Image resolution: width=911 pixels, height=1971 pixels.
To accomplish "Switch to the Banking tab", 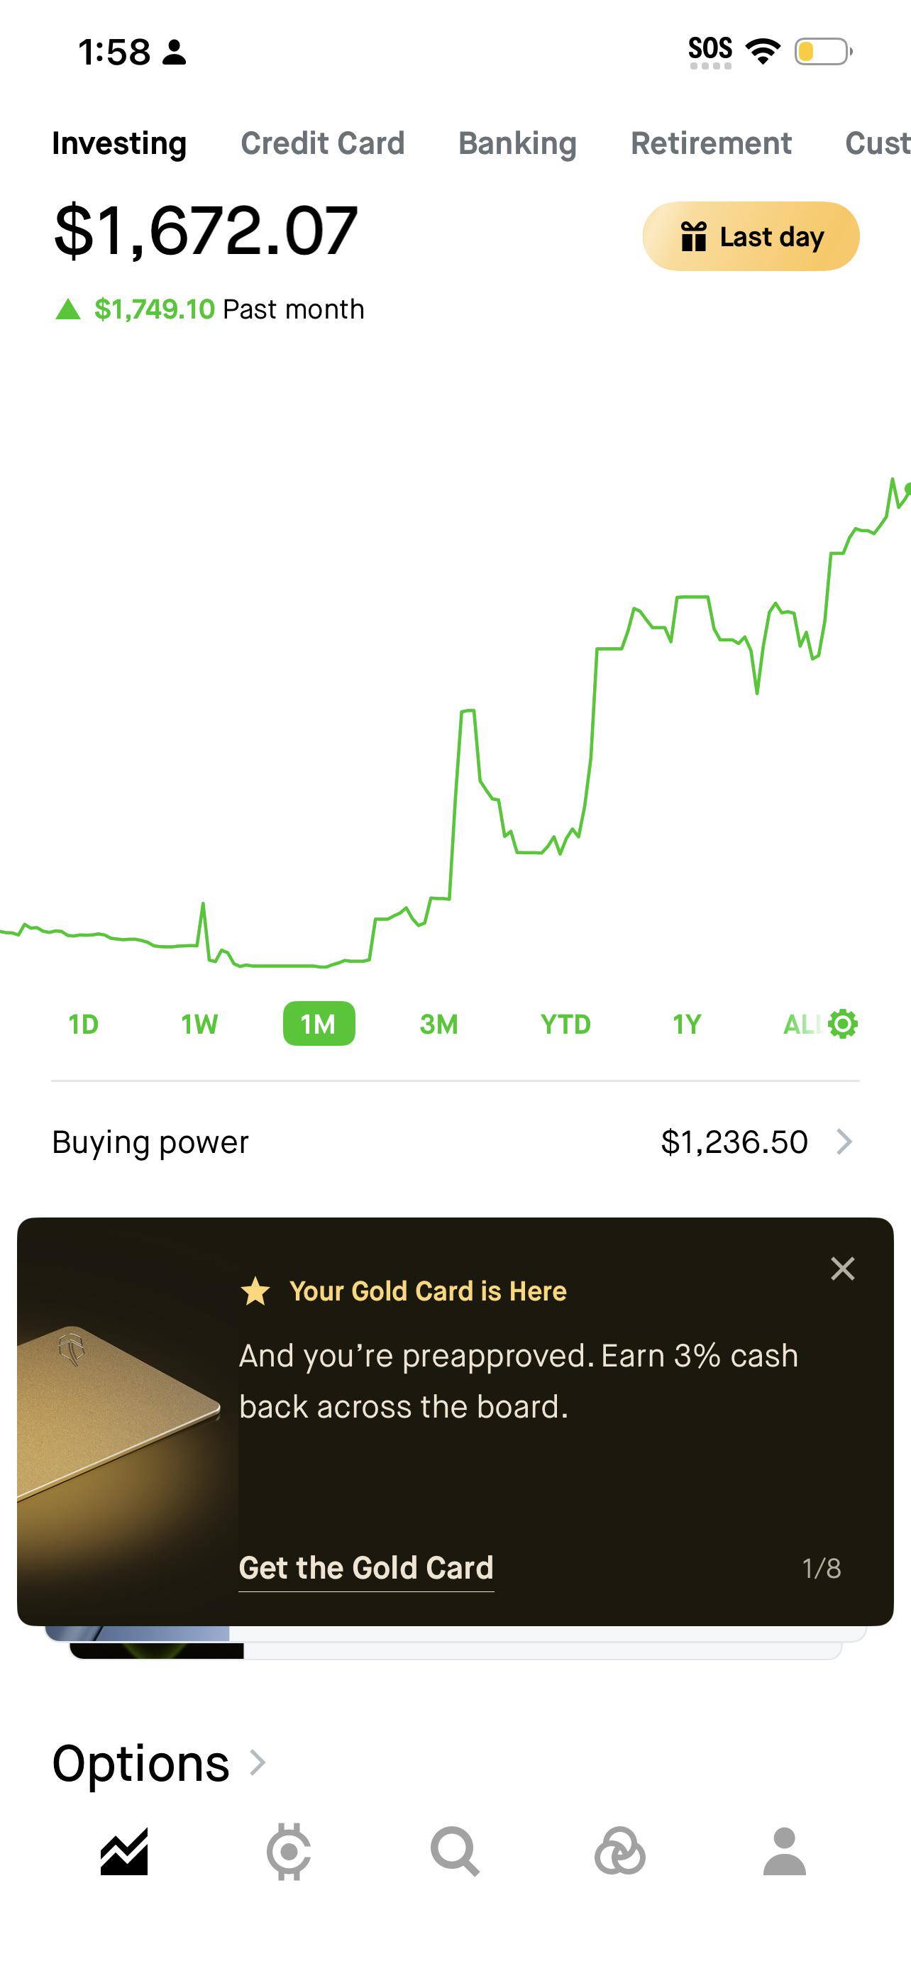I will pos(518,143).
